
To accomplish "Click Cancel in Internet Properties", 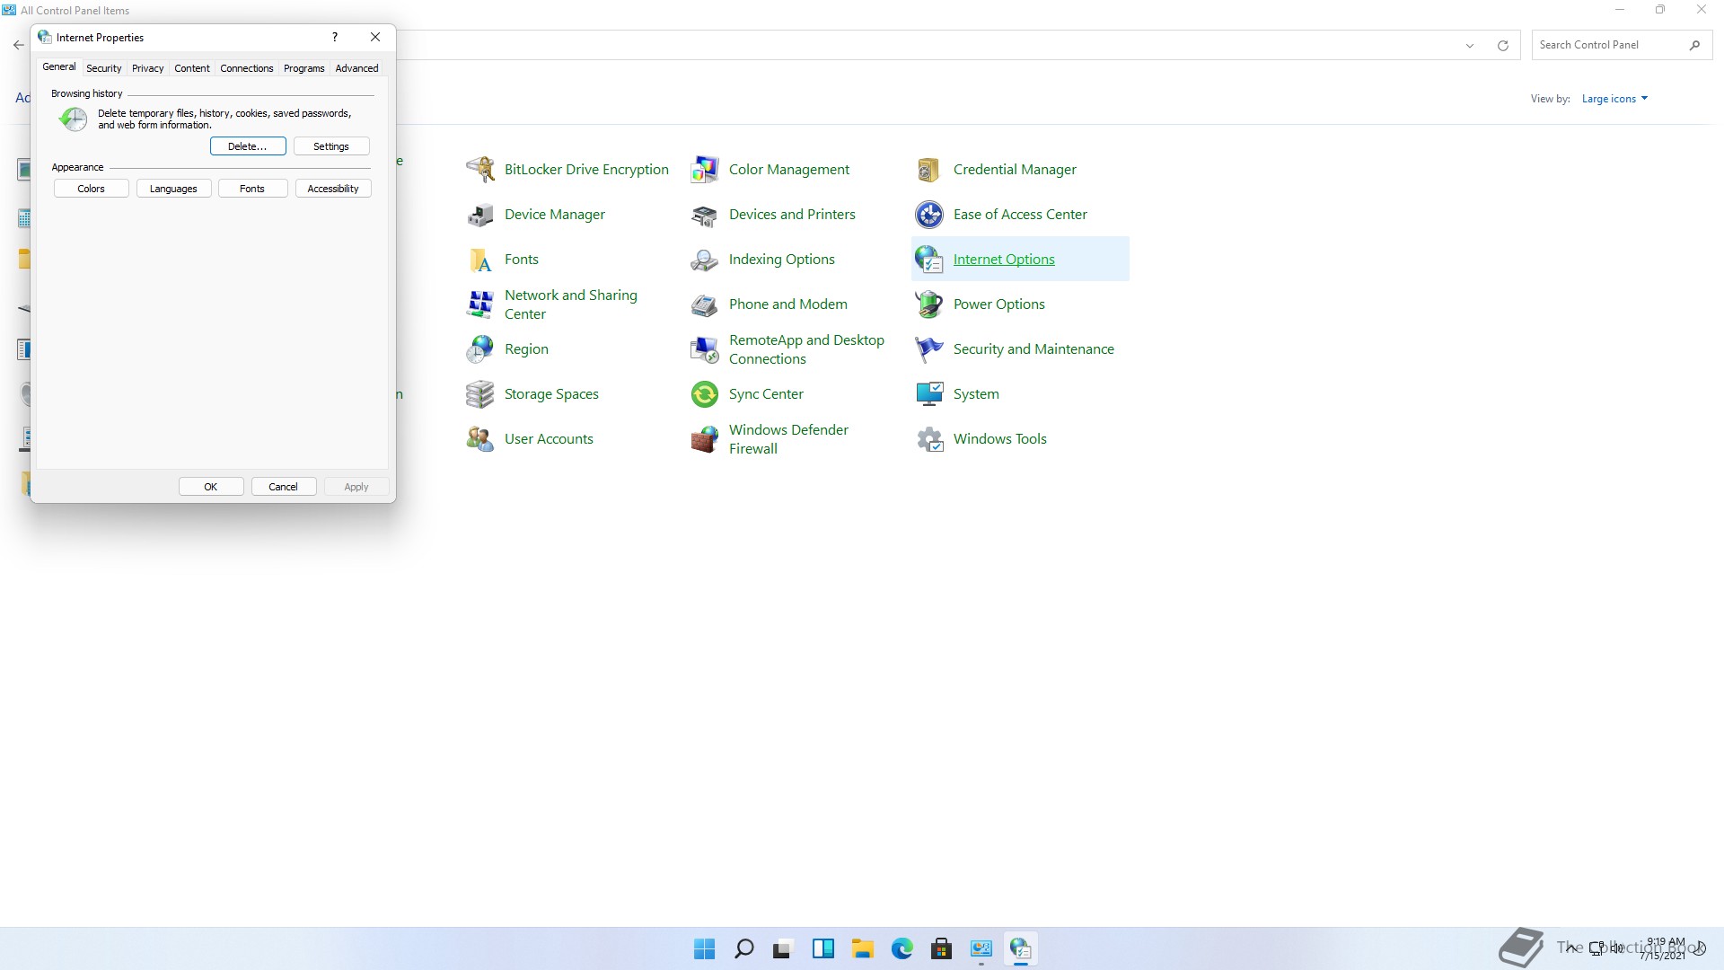I will pyautogui.click(x=284, y=487).
